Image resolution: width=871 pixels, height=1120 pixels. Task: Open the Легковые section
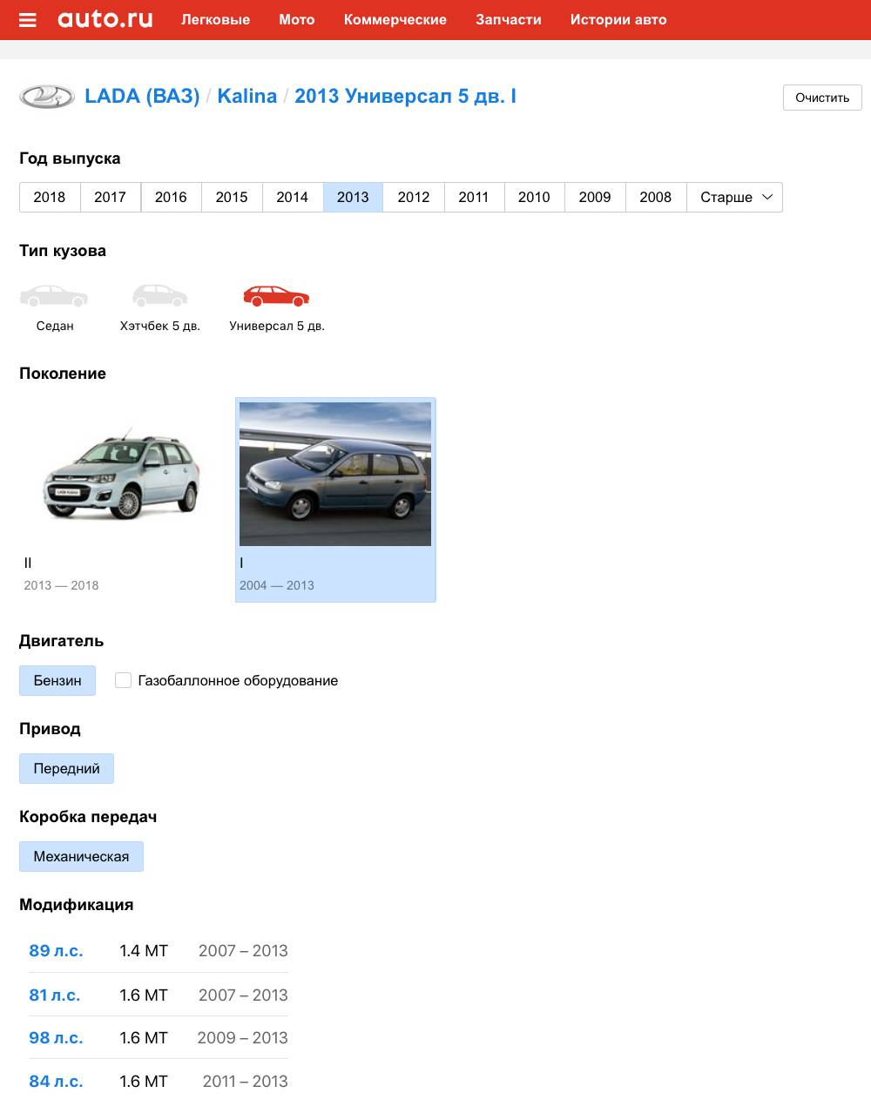[215, 19]
